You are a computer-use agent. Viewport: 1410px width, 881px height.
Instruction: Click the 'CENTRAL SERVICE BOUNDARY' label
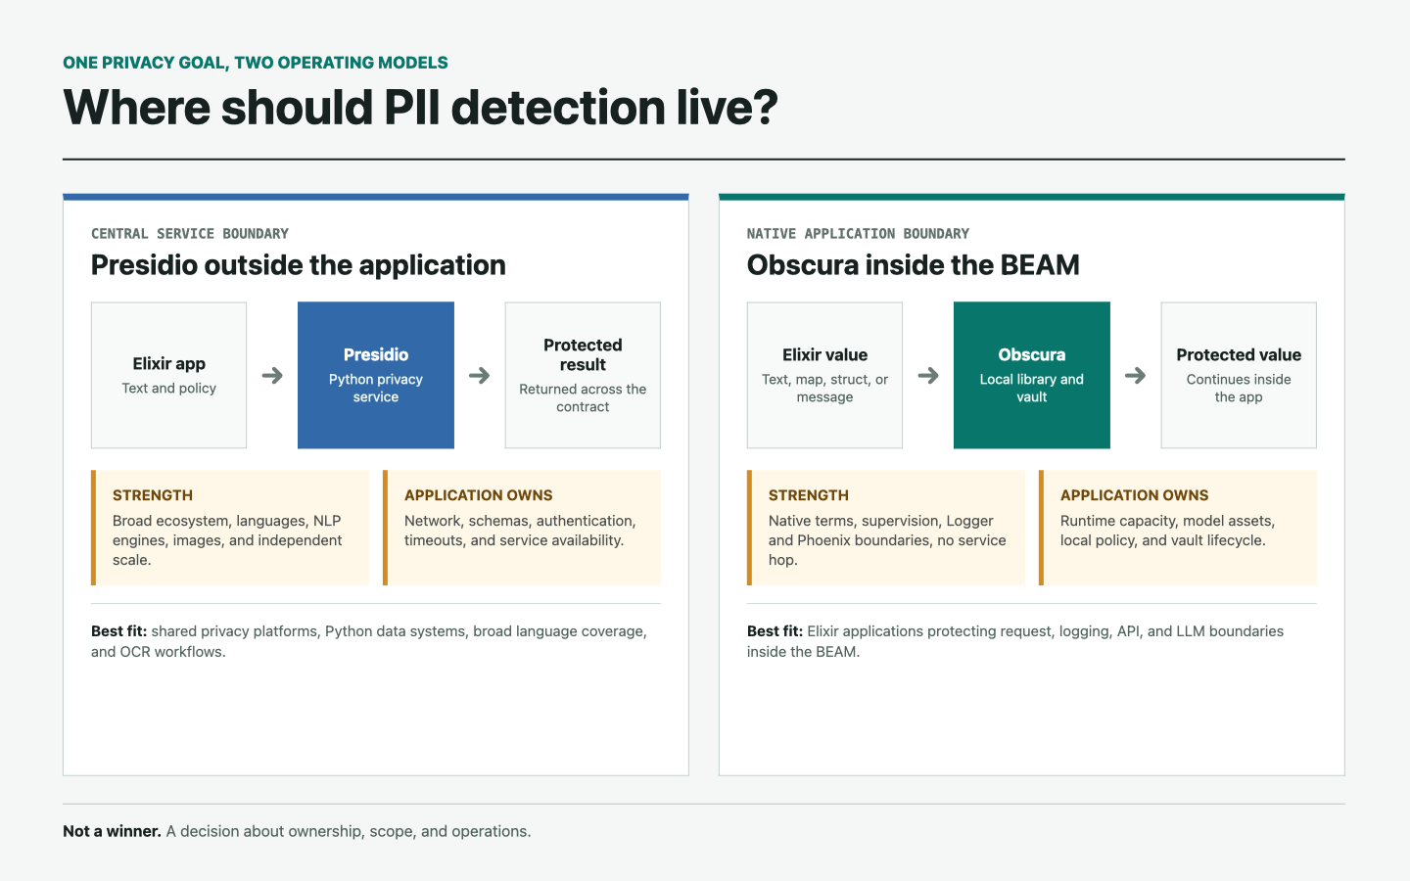(190, 234)
